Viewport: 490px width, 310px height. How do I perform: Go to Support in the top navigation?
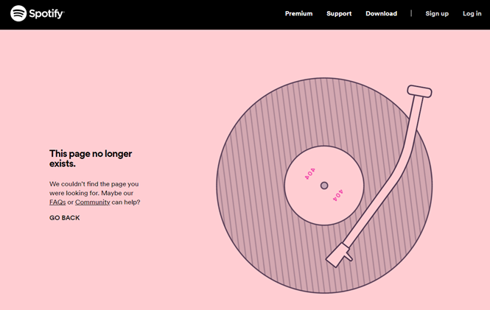click(339, 14)
